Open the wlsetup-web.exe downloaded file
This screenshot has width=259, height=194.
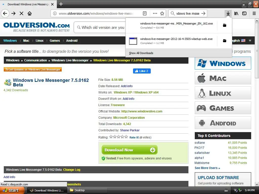click(x=171, y=41)
